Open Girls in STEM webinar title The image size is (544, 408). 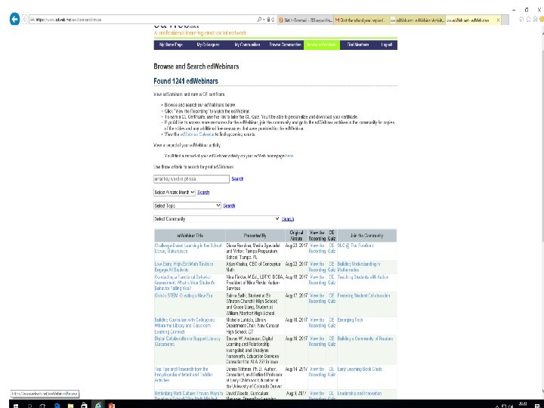(x=184, y=295)
